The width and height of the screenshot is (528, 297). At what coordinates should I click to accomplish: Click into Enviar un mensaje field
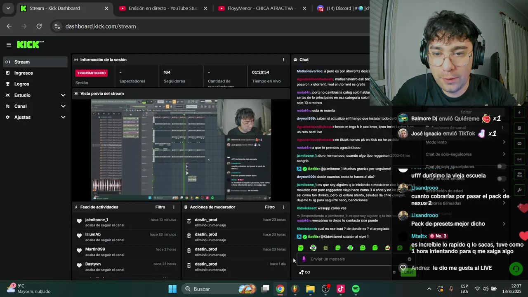357,259
